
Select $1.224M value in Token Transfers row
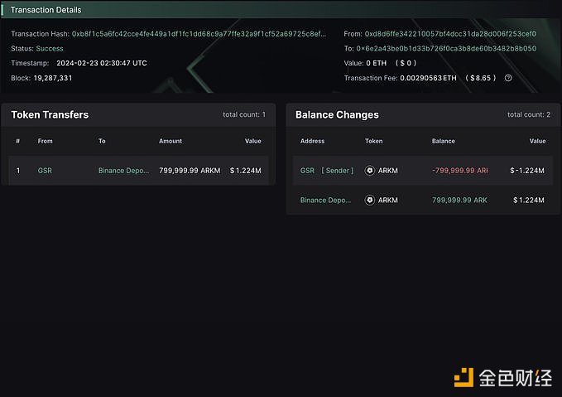point(246,171)
